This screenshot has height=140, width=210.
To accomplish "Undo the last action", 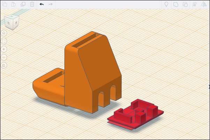I will pos(42,4).
